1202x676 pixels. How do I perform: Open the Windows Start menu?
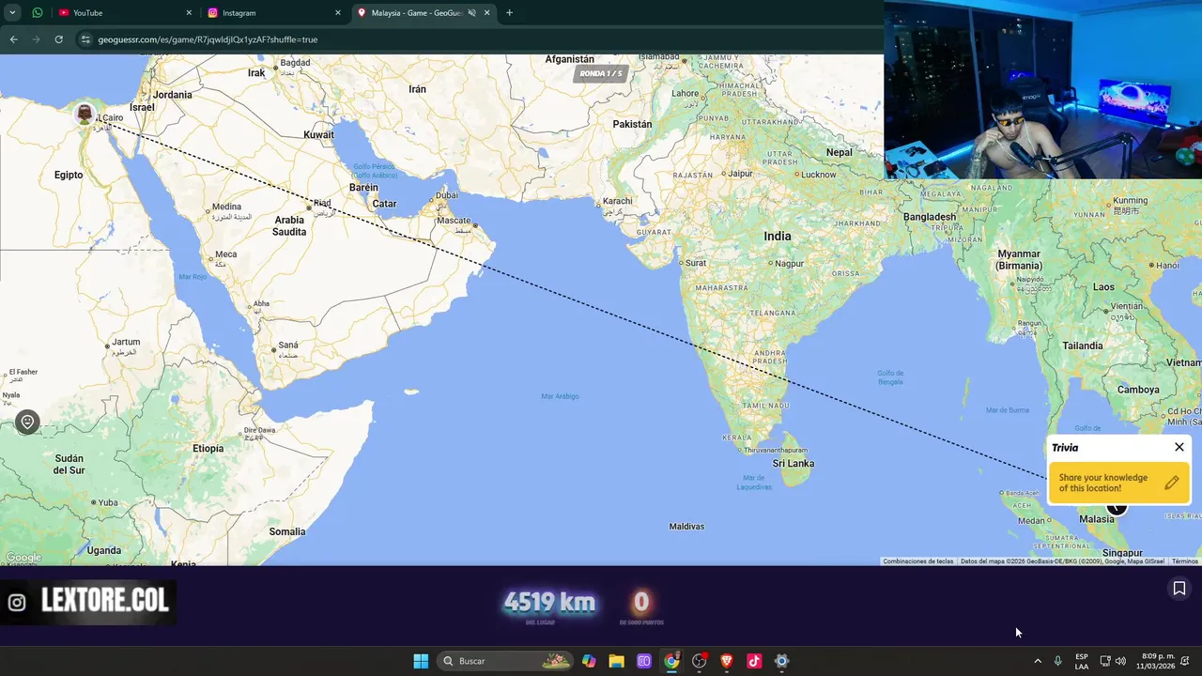(421, 661)
